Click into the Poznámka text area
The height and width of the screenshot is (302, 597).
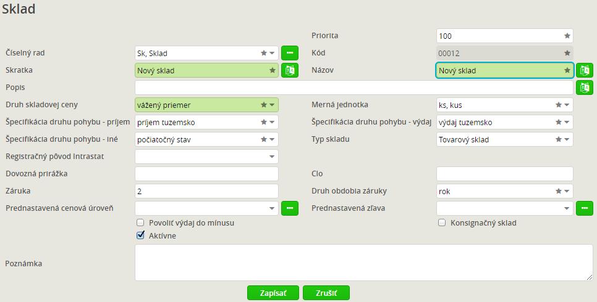click(363, 263)
